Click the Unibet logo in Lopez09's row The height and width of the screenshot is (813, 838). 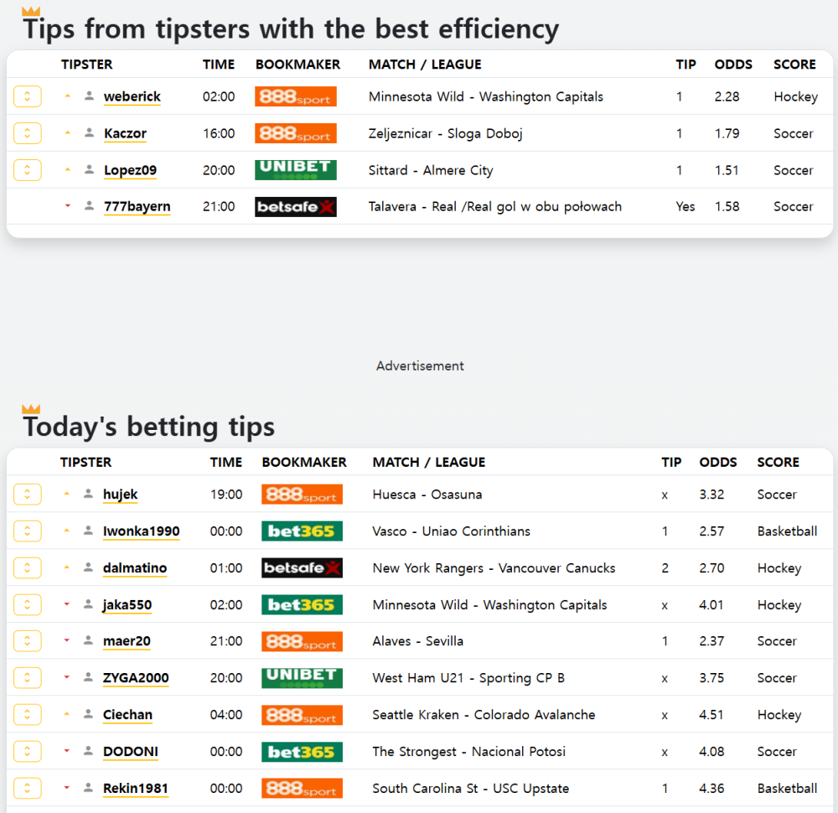pyautogui.click(x=296, y=170)
